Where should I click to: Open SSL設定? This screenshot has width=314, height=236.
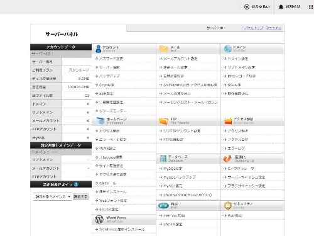click(234, 85)
